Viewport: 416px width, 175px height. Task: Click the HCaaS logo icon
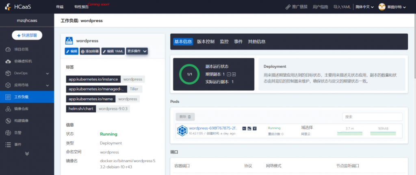coord(8,6)
